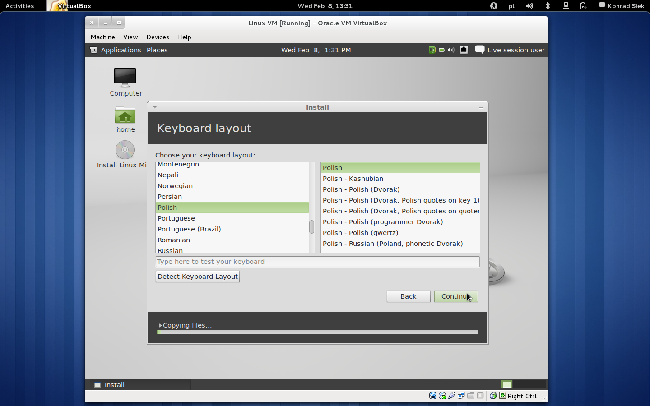Click the network adapters icon in VirtualBox status bar
Image resolution: width=650 pixels, height=406 pixels.
[x=461, y=396]
